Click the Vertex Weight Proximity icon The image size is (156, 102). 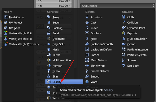tap(5, 44)
